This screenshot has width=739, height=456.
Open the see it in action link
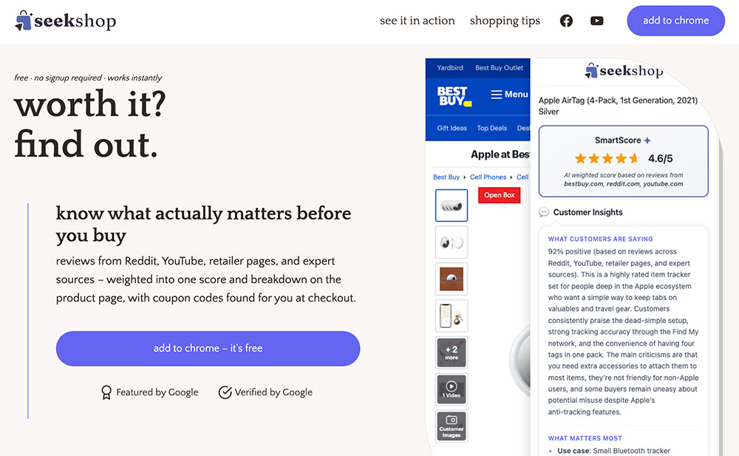click(x=417, y=21)
